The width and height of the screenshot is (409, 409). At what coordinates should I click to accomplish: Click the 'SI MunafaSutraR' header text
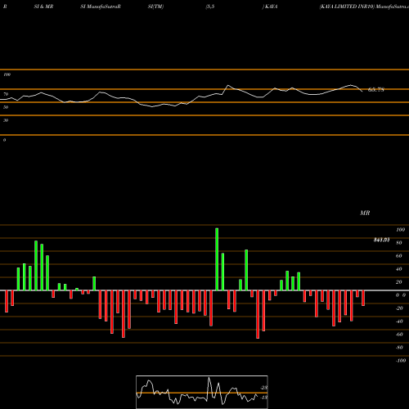(101, 7)
